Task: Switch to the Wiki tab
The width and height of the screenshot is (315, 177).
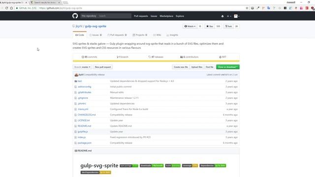Action: (157, 35)
